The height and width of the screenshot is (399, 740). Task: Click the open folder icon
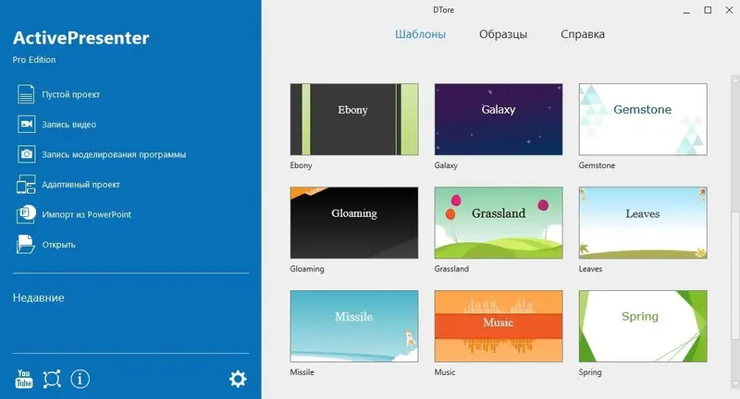pos(26,244)
